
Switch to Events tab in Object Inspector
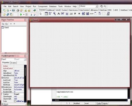coord(13,63)
